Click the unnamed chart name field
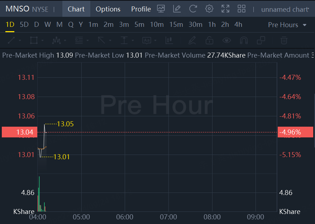This screenshot has height=224, width=315. tap(285, 9)
